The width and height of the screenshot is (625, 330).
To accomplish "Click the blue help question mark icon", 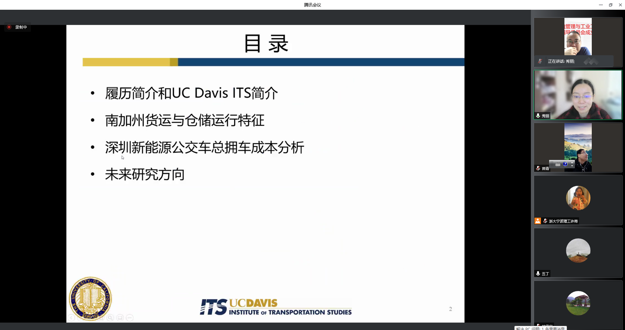I will pos(565,164).
